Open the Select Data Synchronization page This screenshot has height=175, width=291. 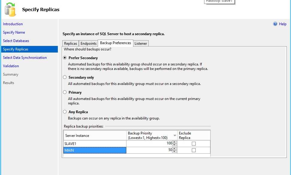point(25,58)
